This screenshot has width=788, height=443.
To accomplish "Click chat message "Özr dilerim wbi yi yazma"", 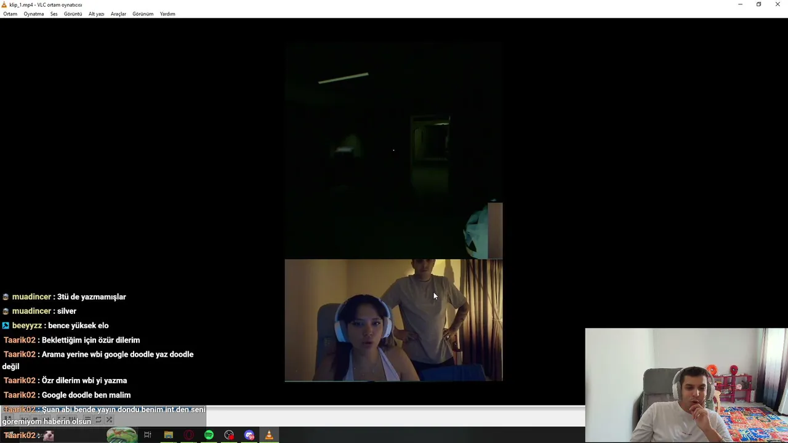I will tap(84, 381).
